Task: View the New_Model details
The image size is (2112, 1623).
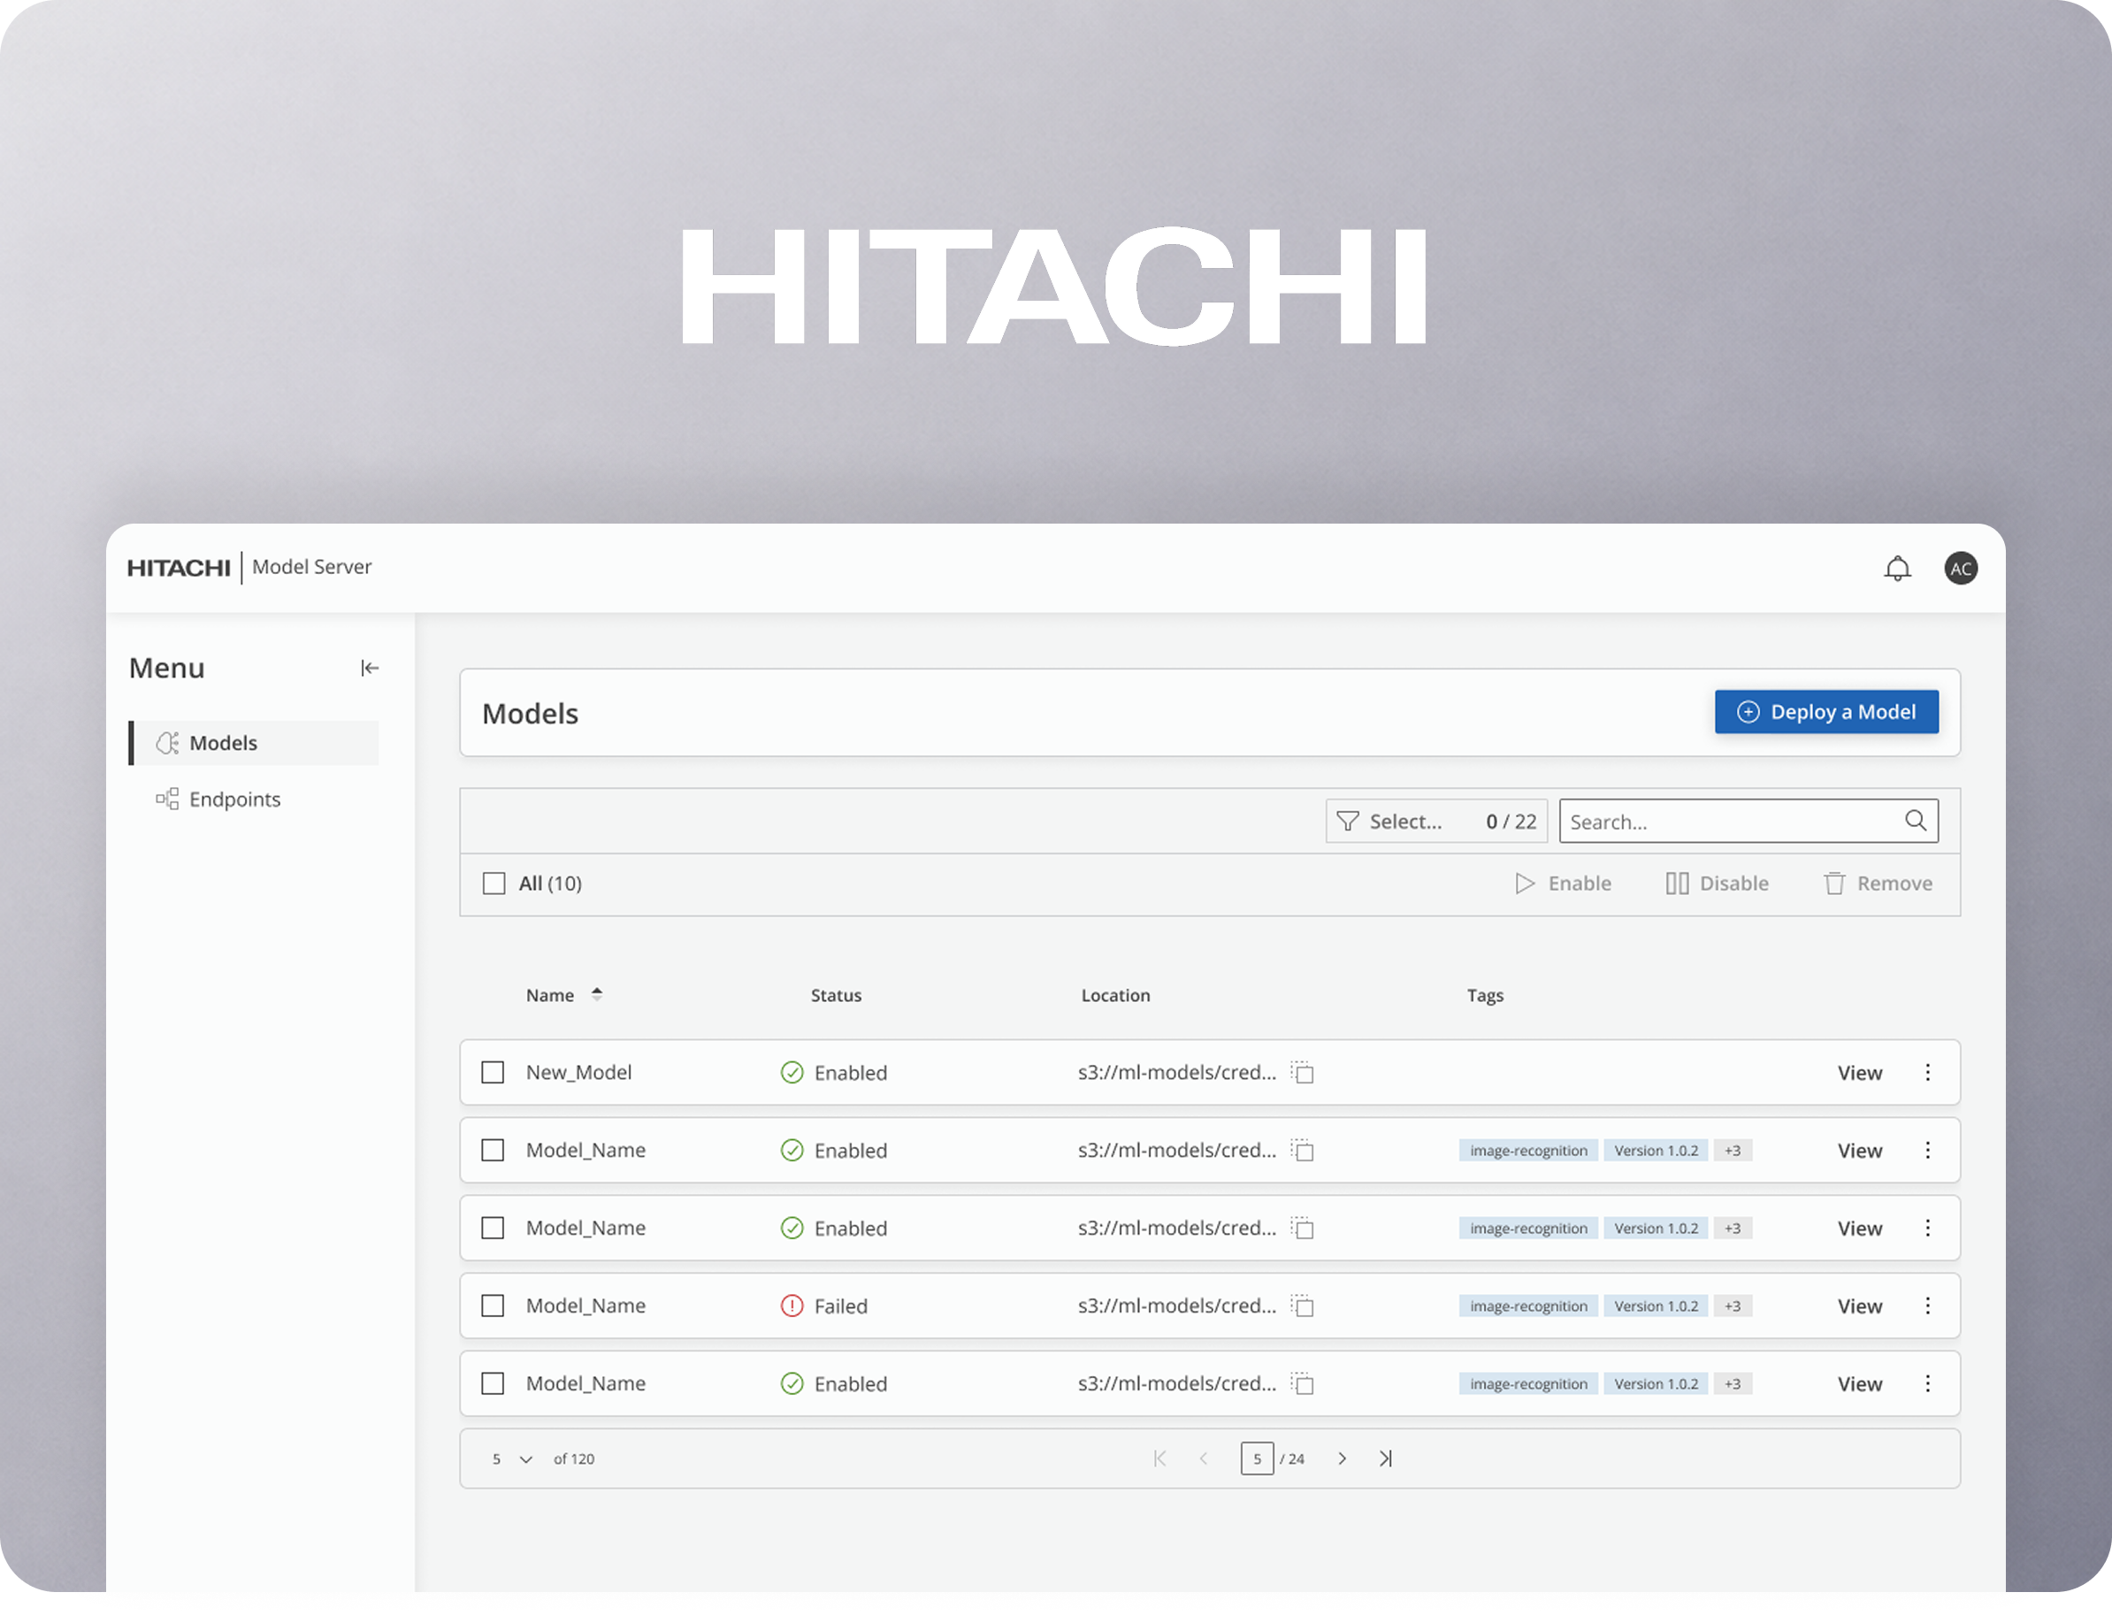Action: click(1859, 1072)
